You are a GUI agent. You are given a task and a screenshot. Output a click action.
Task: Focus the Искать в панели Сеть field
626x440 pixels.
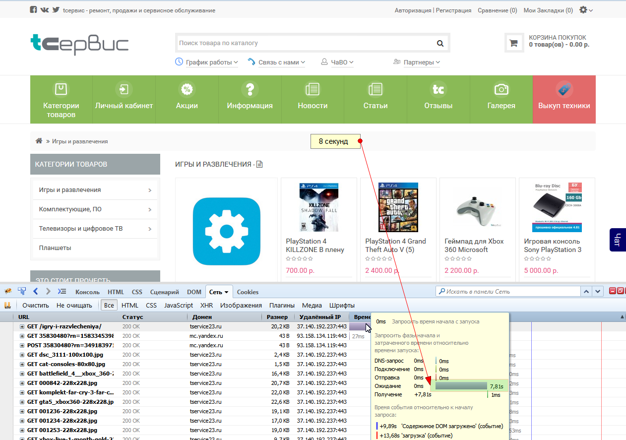(x=507, y=291)
